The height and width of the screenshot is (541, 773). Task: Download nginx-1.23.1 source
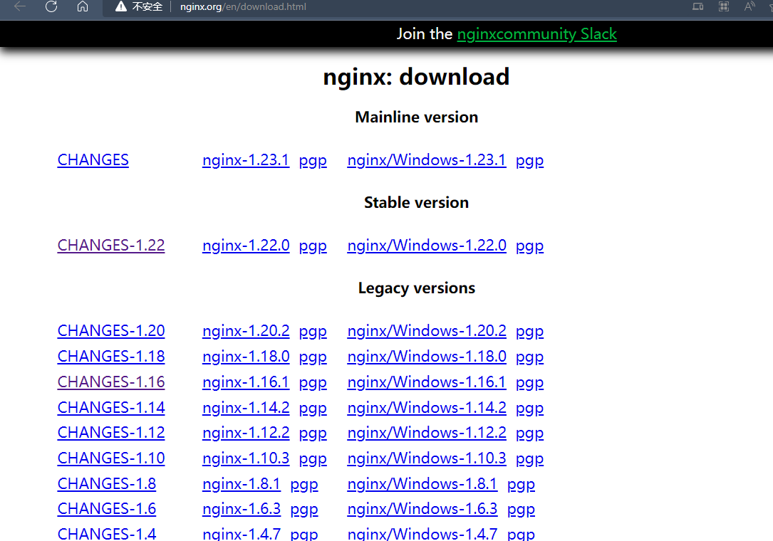pos(246,160)
